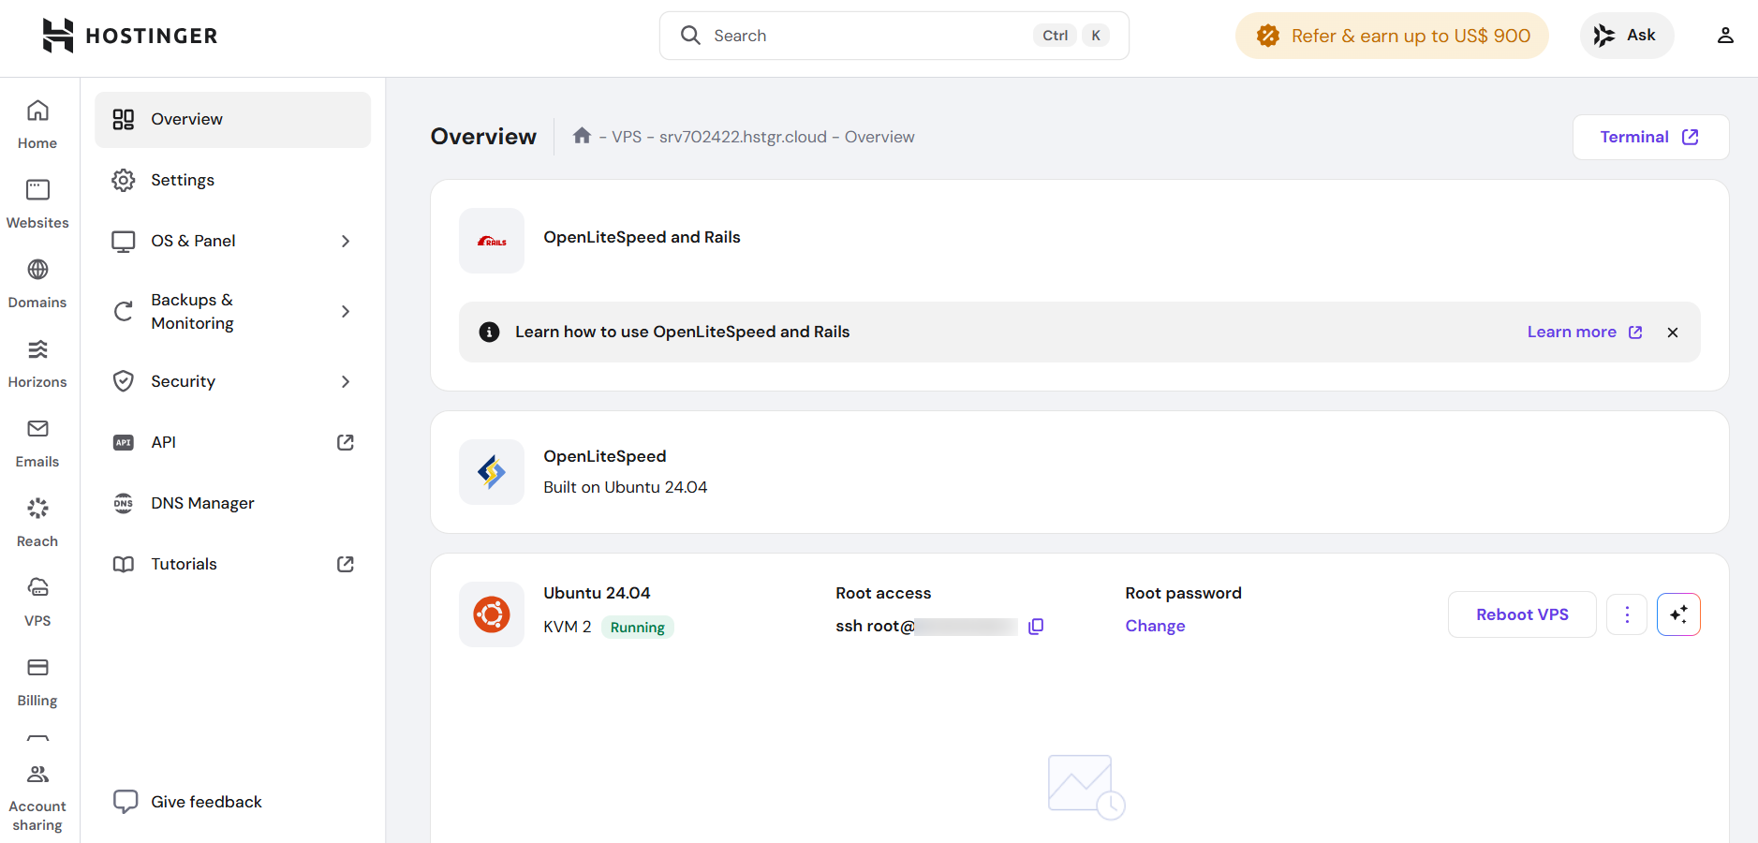This screenshot has width=1758, height=843.
Task: Click the 'Ubuntu 24.04' heading
Action: tap(597, 593)
